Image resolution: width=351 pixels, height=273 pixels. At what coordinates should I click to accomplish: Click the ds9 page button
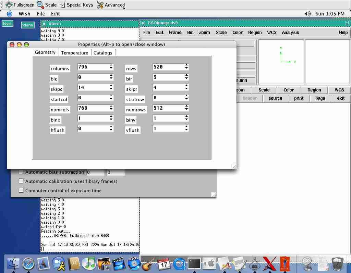320,98
